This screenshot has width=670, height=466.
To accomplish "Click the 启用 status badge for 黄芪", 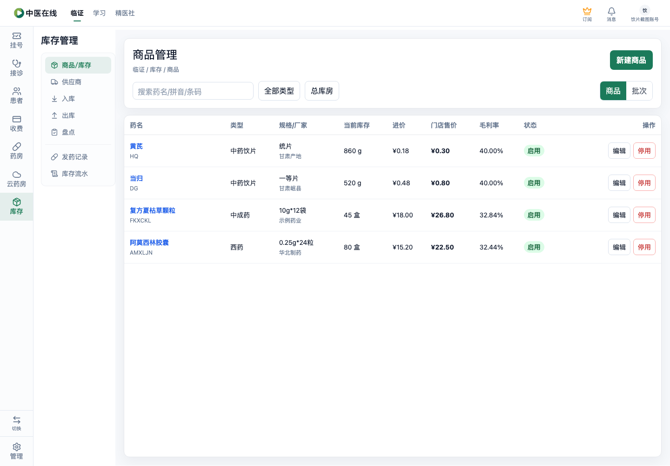I will click(534, 151).
